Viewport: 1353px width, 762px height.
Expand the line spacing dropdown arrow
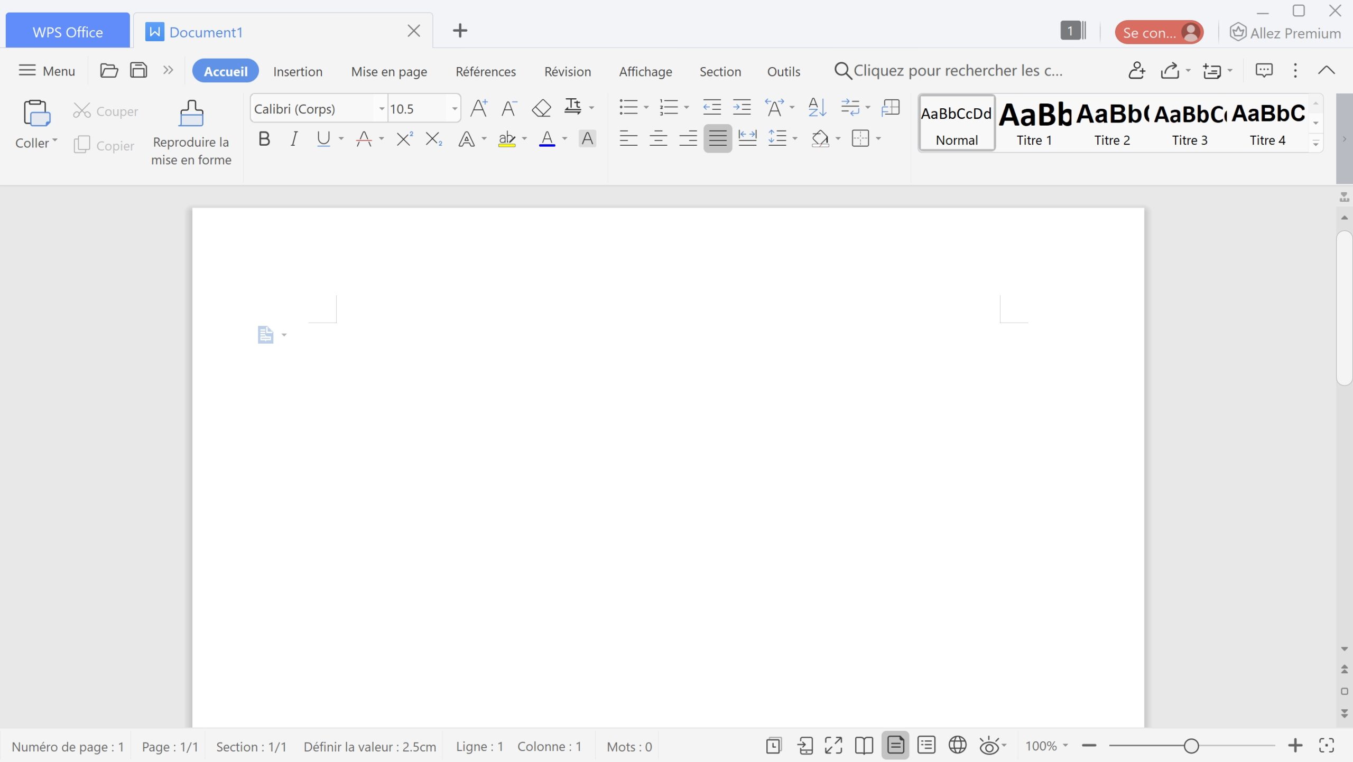point(795,139)
